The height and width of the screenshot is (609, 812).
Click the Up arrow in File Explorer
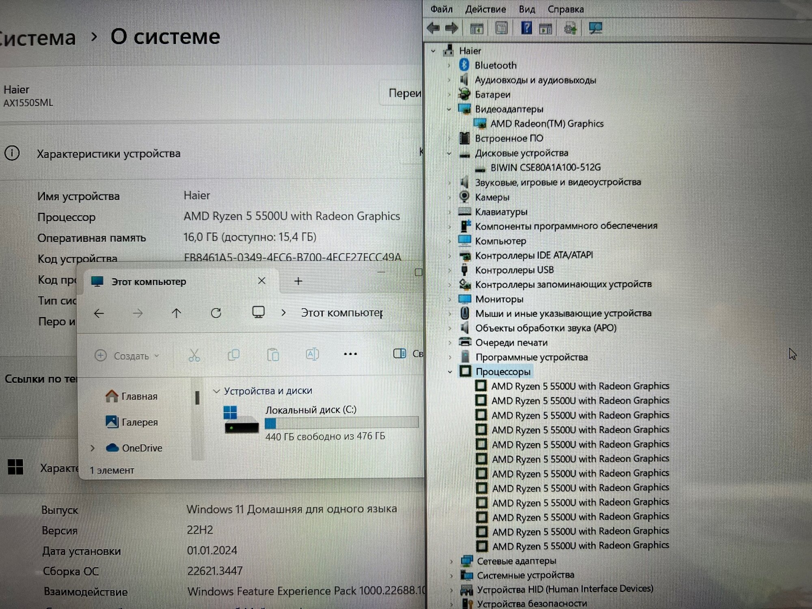[x=176, y=313]
